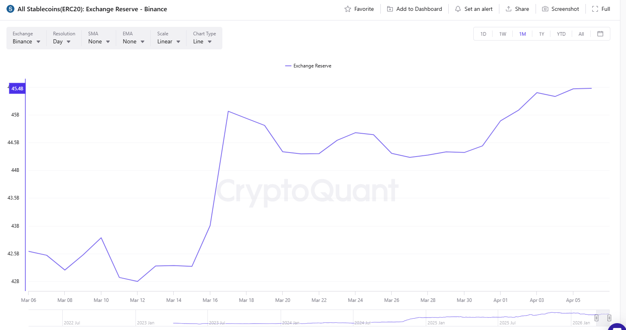Switch to the 1W tab
The width and height of the screenshot is (626, 330).
(x=503, y=34)
